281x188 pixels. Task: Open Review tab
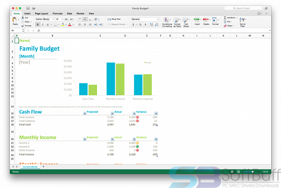(80, 14)
